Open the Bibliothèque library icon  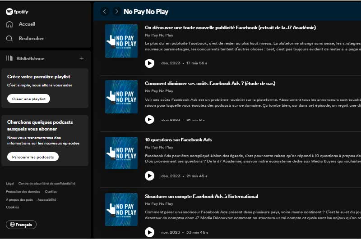coord(9,59)
